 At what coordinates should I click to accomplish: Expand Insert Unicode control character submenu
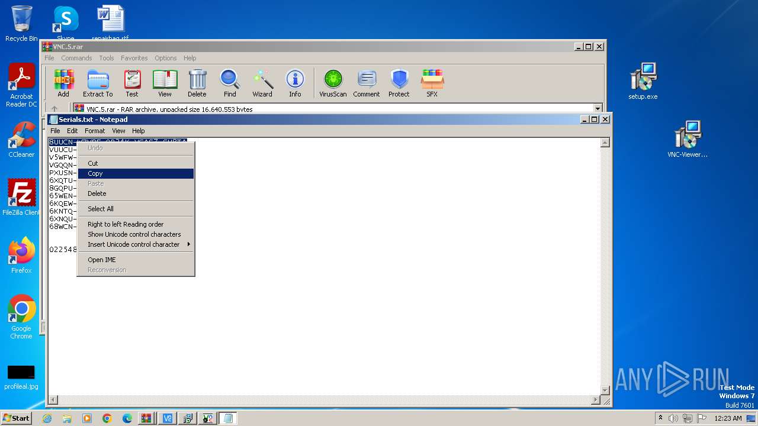pos(136,244)
